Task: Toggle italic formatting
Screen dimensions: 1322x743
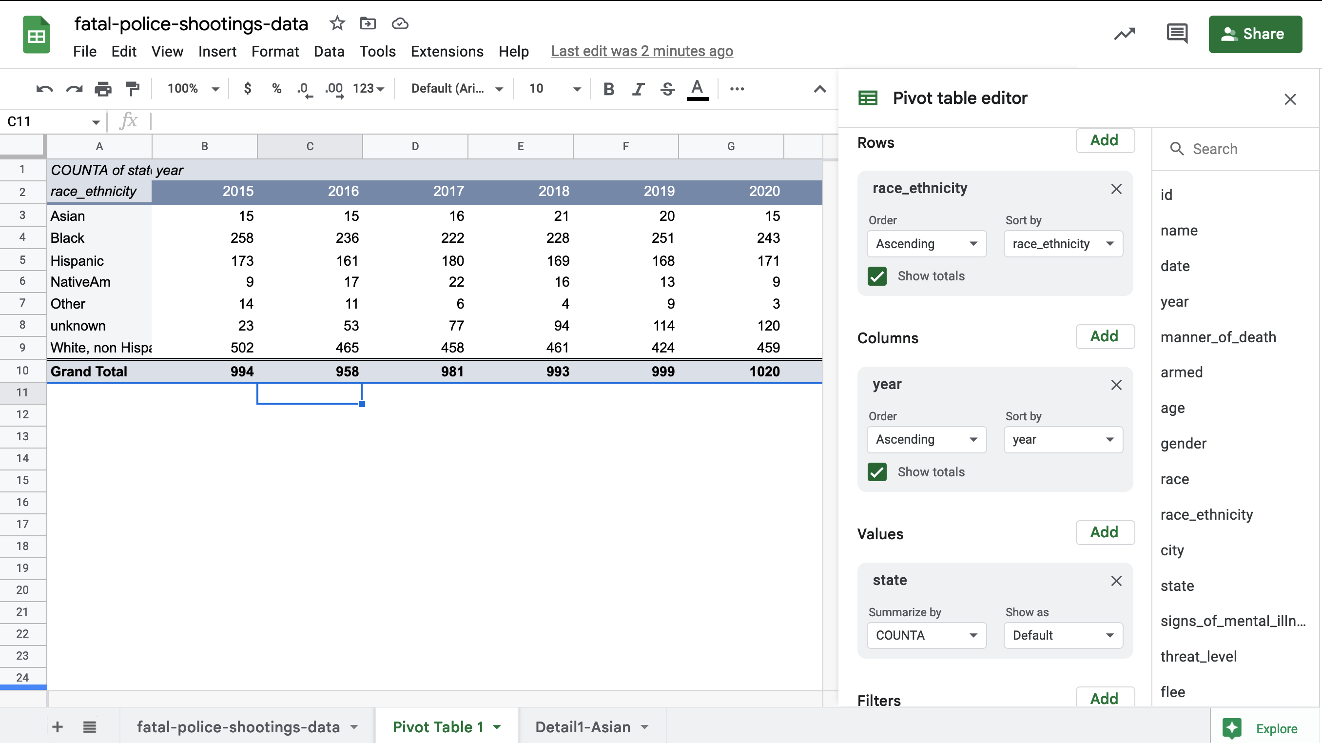Action: [x=638, y=89]
